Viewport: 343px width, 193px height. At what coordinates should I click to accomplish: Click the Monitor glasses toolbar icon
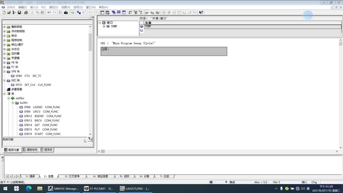(84, 12)
